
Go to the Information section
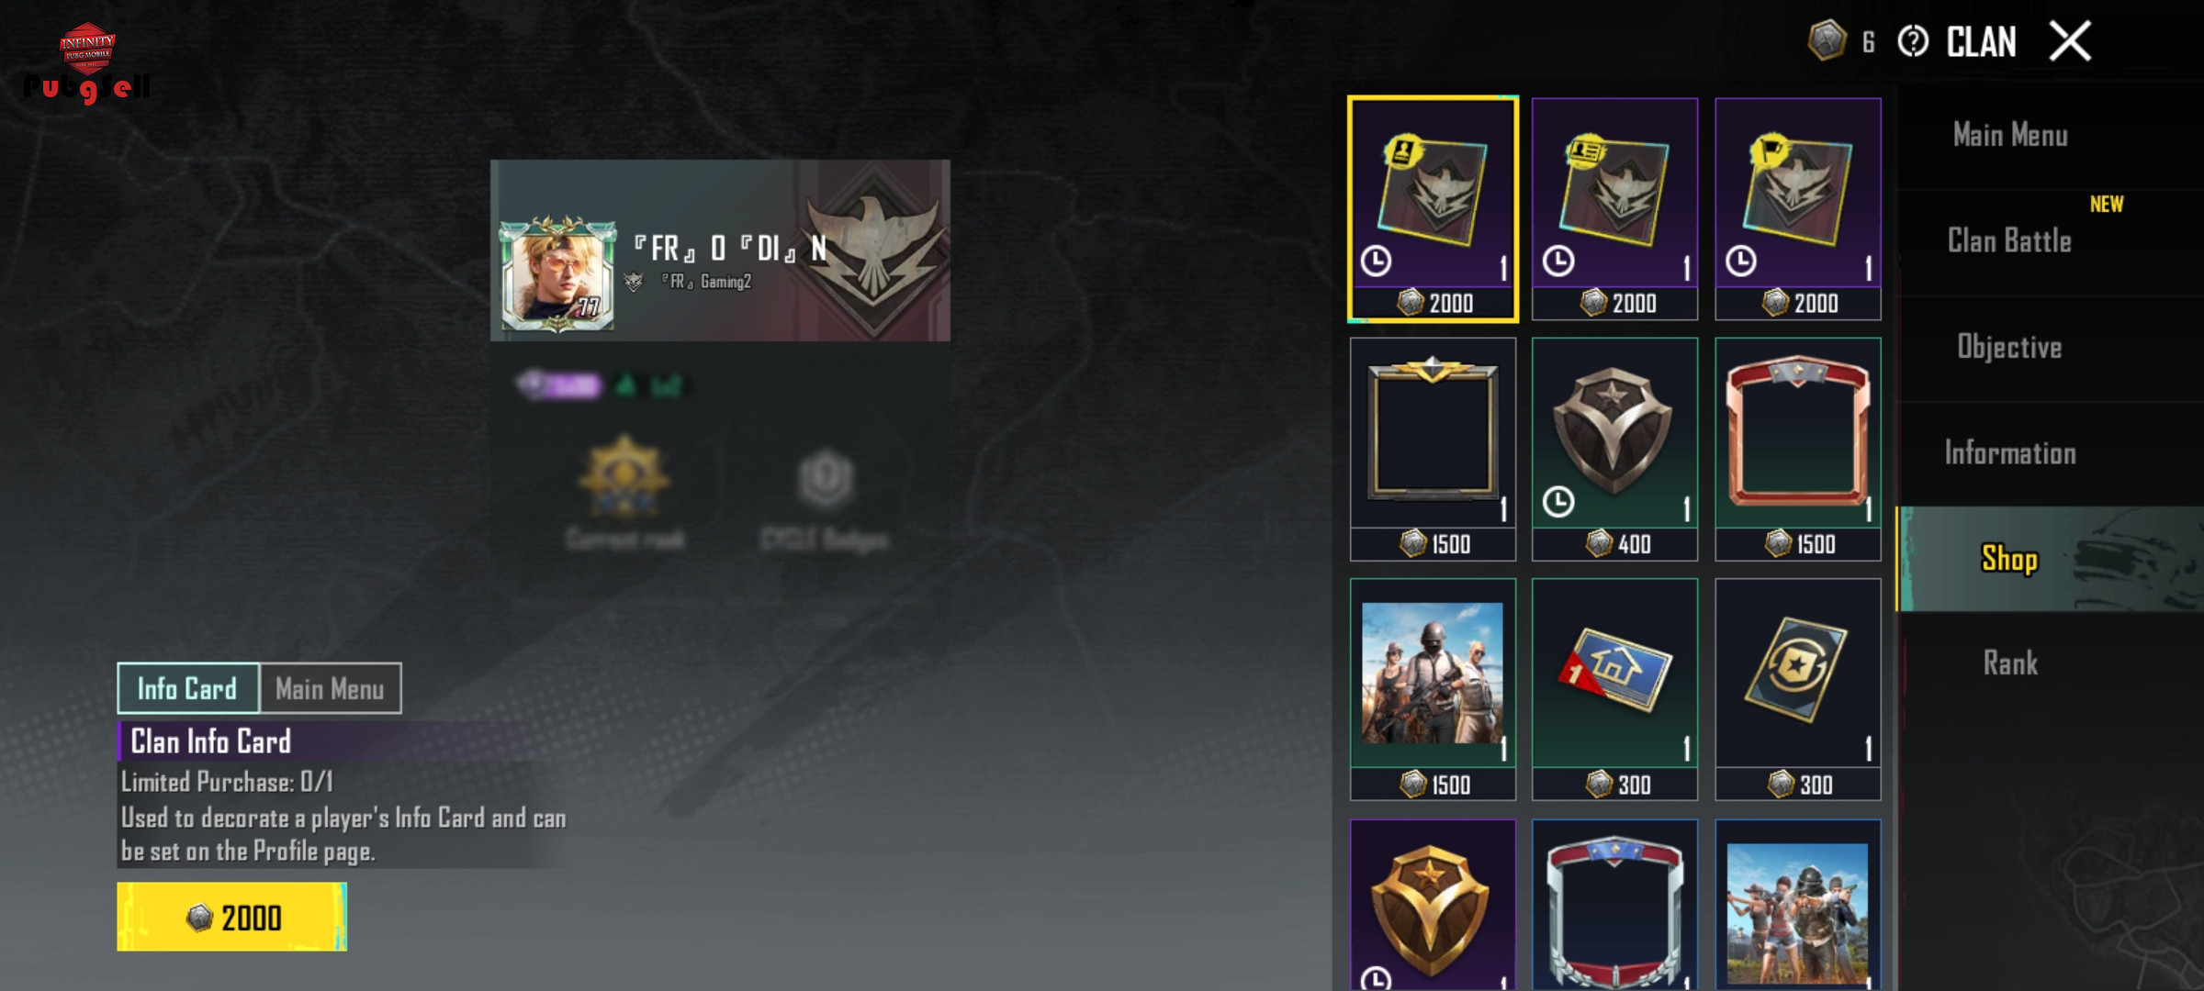click(2010, 453)
